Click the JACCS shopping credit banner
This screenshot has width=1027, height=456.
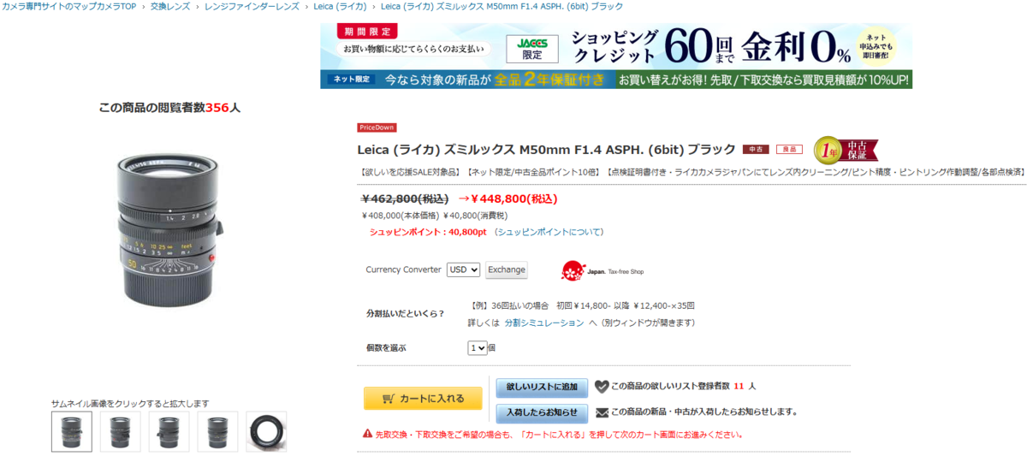click(x=616, y=44)
